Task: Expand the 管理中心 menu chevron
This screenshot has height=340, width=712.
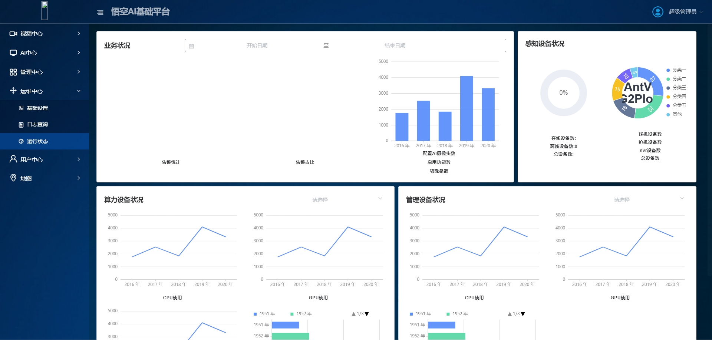Action: pyautogui.click(x=79, y=72)
